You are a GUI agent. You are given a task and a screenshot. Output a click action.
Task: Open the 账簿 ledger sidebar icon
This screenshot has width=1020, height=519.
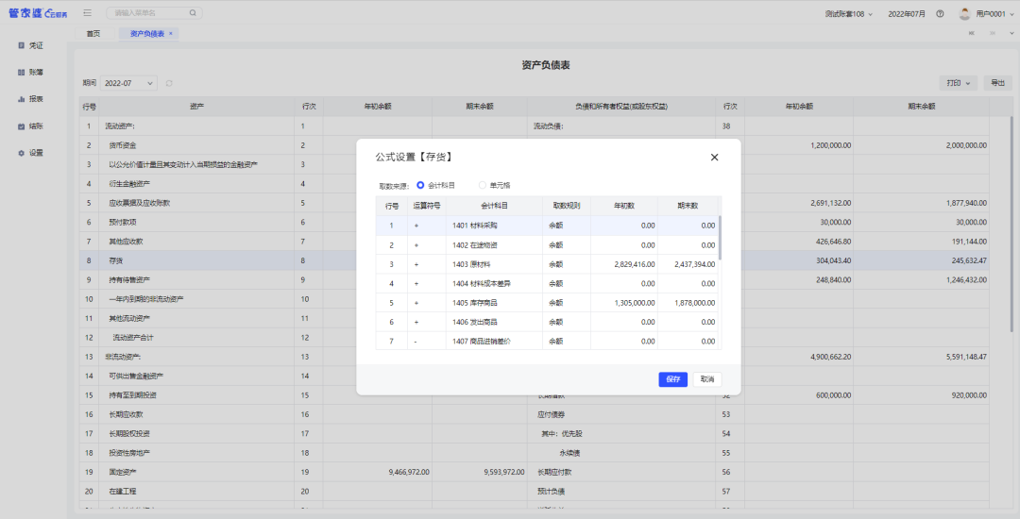[21, 72]
